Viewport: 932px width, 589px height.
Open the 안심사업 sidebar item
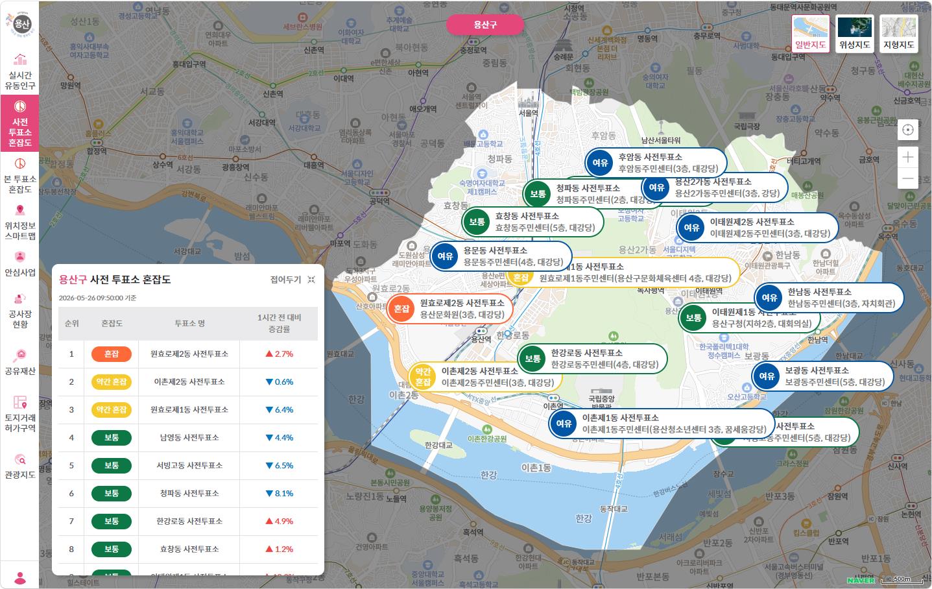click(19, 263)
